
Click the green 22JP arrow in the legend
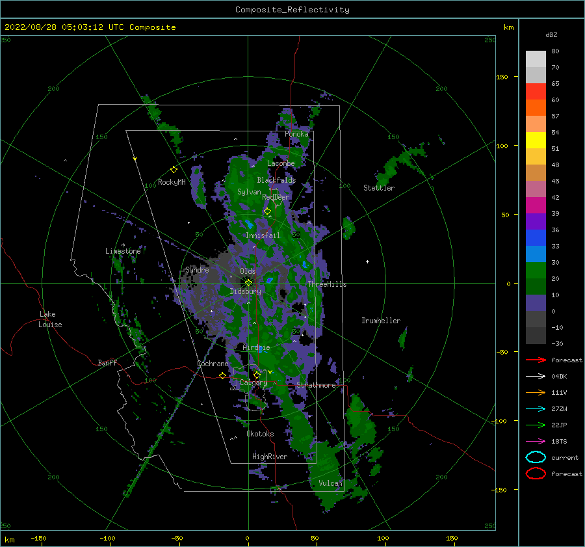tap(536, 425)
